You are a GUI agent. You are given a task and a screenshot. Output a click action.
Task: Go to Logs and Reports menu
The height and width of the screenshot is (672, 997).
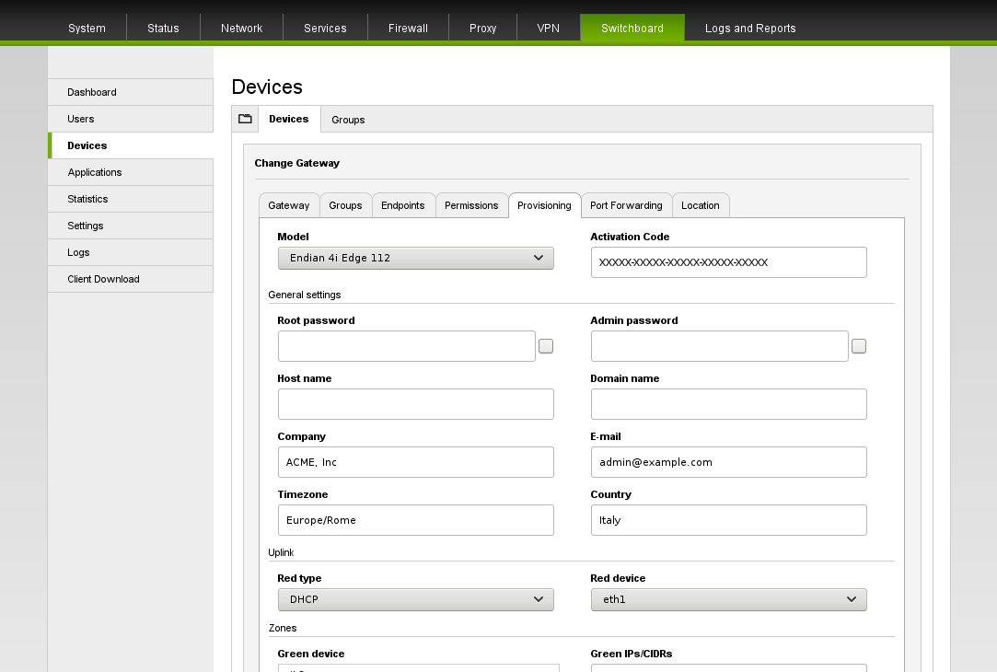click(750, 29)
